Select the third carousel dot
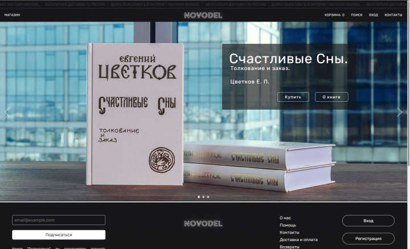This screenshot has height=249, width=410. [x=208, y=197]
